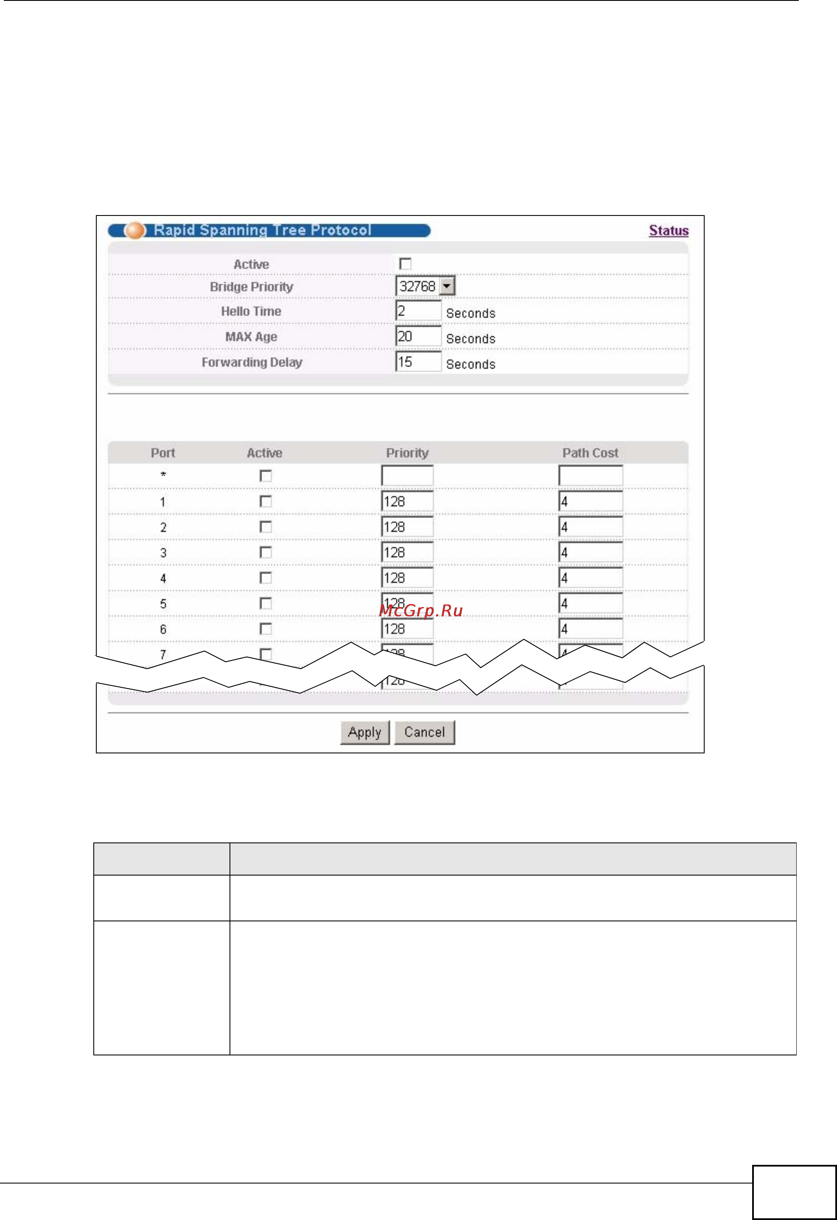This screenshot has height=1220, width=837.
Task: Click the Priority field in the * row
Action: pos(407,476)
